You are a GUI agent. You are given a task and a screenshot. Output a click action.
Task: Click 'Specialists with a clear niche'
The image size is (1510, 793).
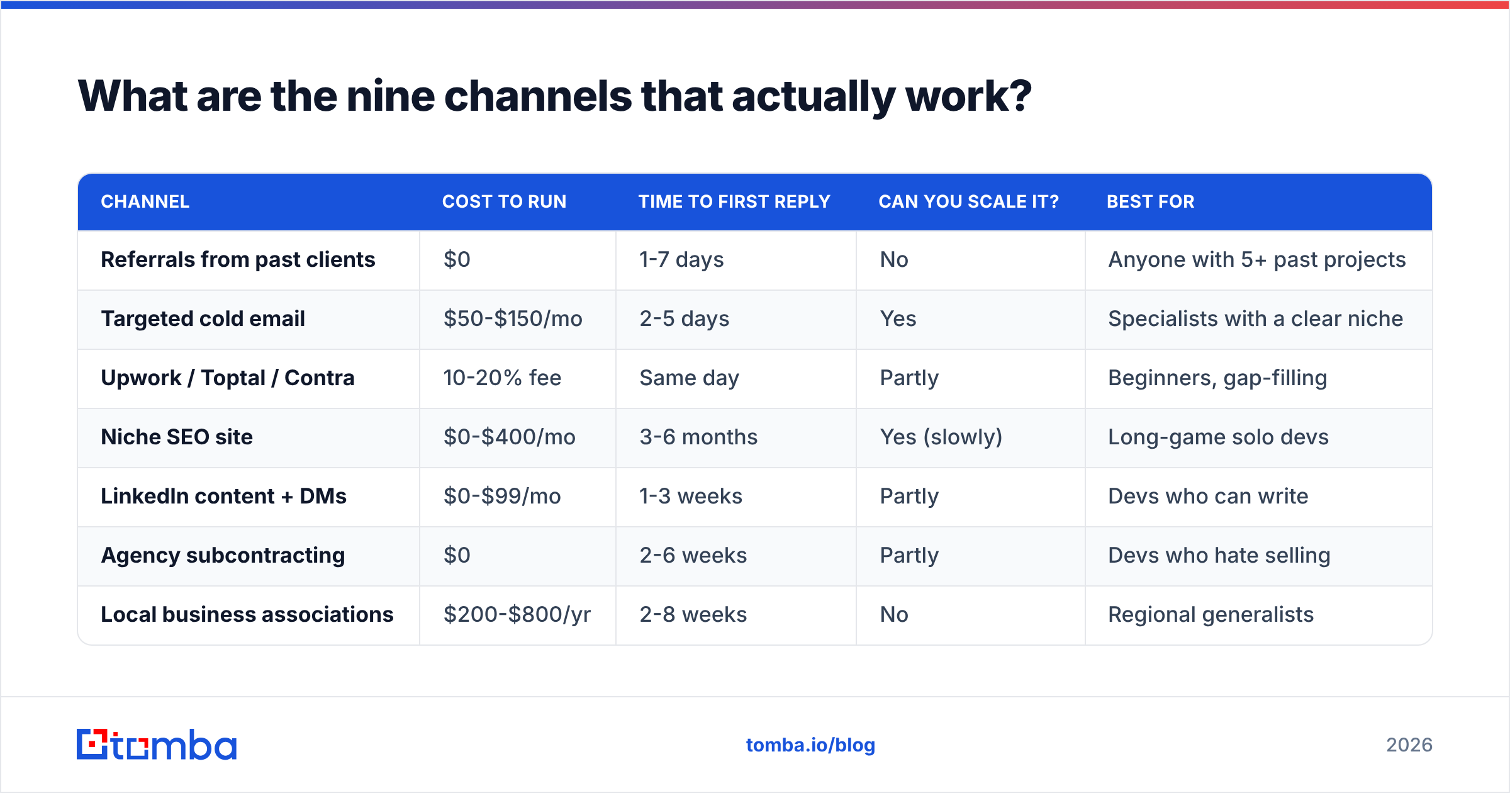[1256, 319]
